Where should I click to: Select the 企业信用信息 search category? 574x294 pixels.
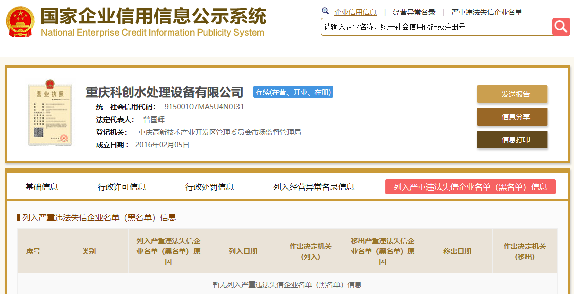[355, 12]
